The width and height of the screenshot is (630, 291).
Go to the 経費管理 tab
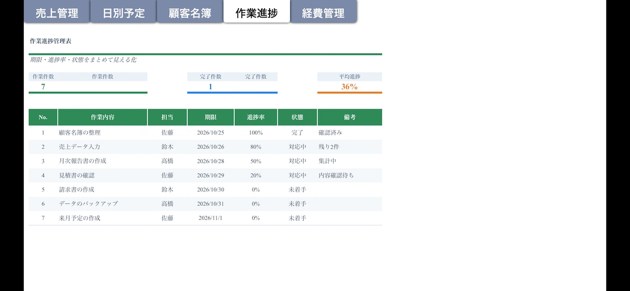[x=323, y=11]
